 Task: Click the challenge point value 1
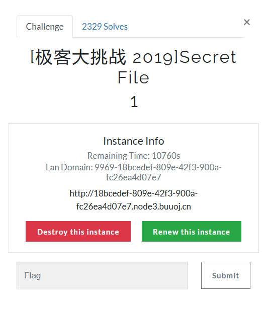(x=134, y=101)
